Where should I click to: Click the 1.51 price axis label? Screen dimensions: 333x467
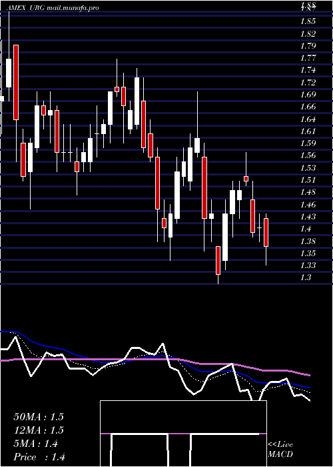click(x=308, y=180)
